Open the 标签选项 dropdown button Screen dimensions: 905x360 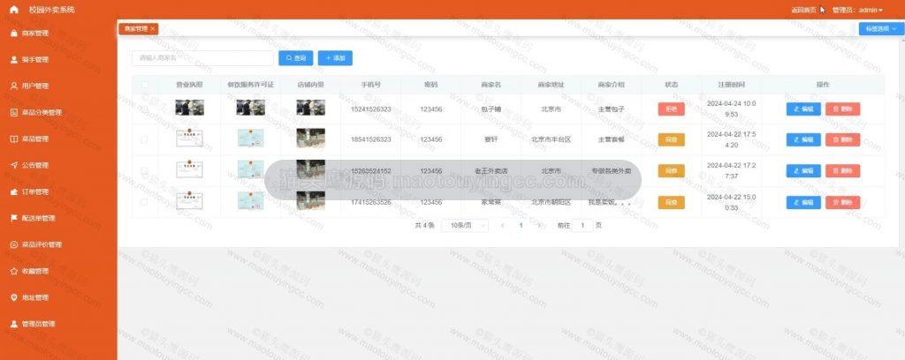881,29
